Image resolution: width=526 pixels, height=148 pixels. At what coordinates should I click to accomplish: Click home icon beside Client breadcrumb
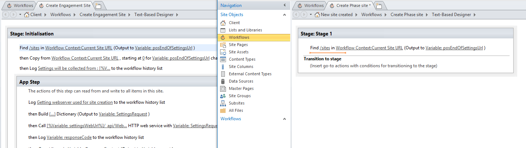pos(26,15)
